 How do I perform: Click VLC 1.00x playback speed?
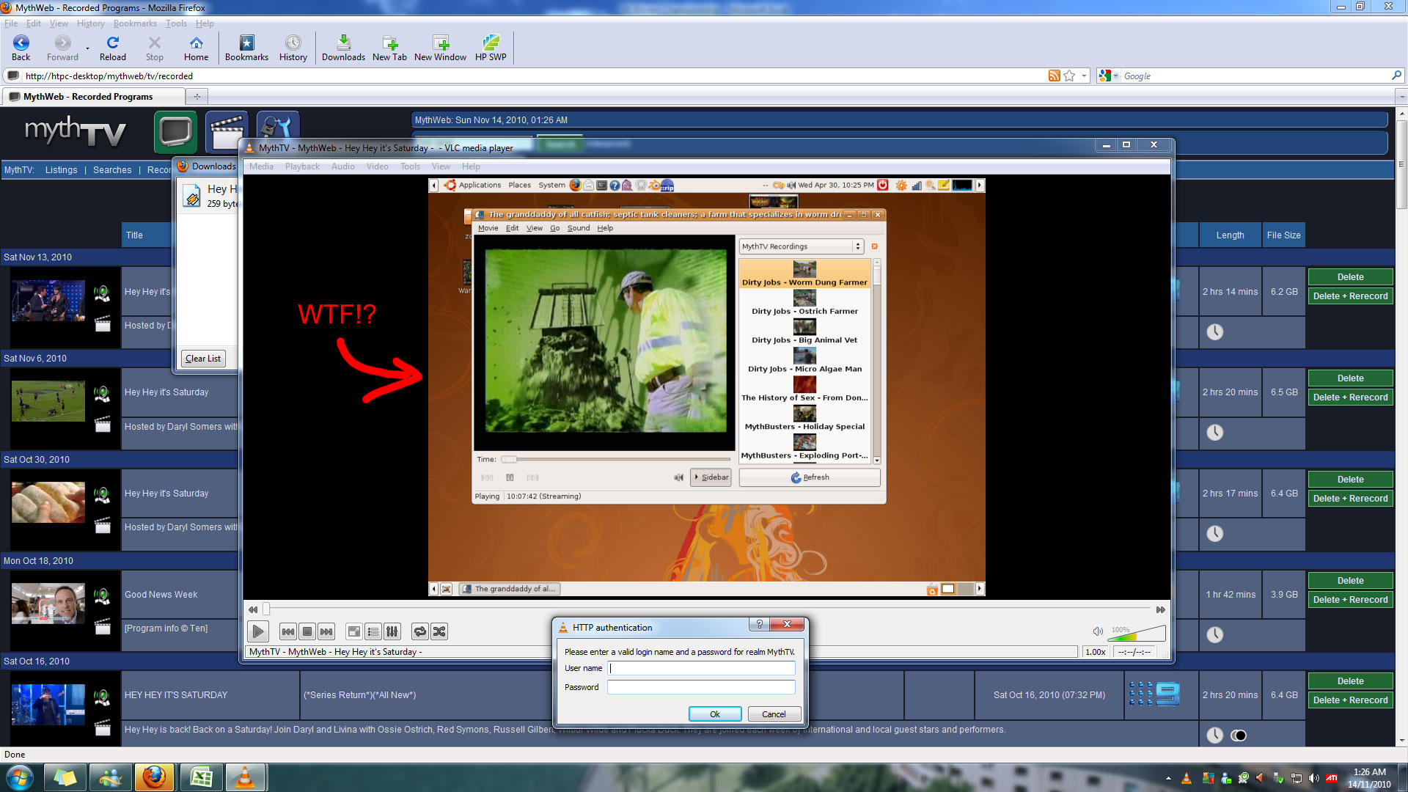coord(1096,652)
